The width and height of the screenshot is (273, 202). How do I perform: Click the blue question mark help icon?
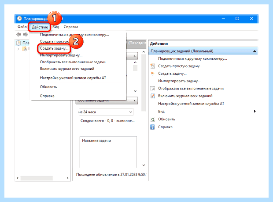click(x=152, y=127)
